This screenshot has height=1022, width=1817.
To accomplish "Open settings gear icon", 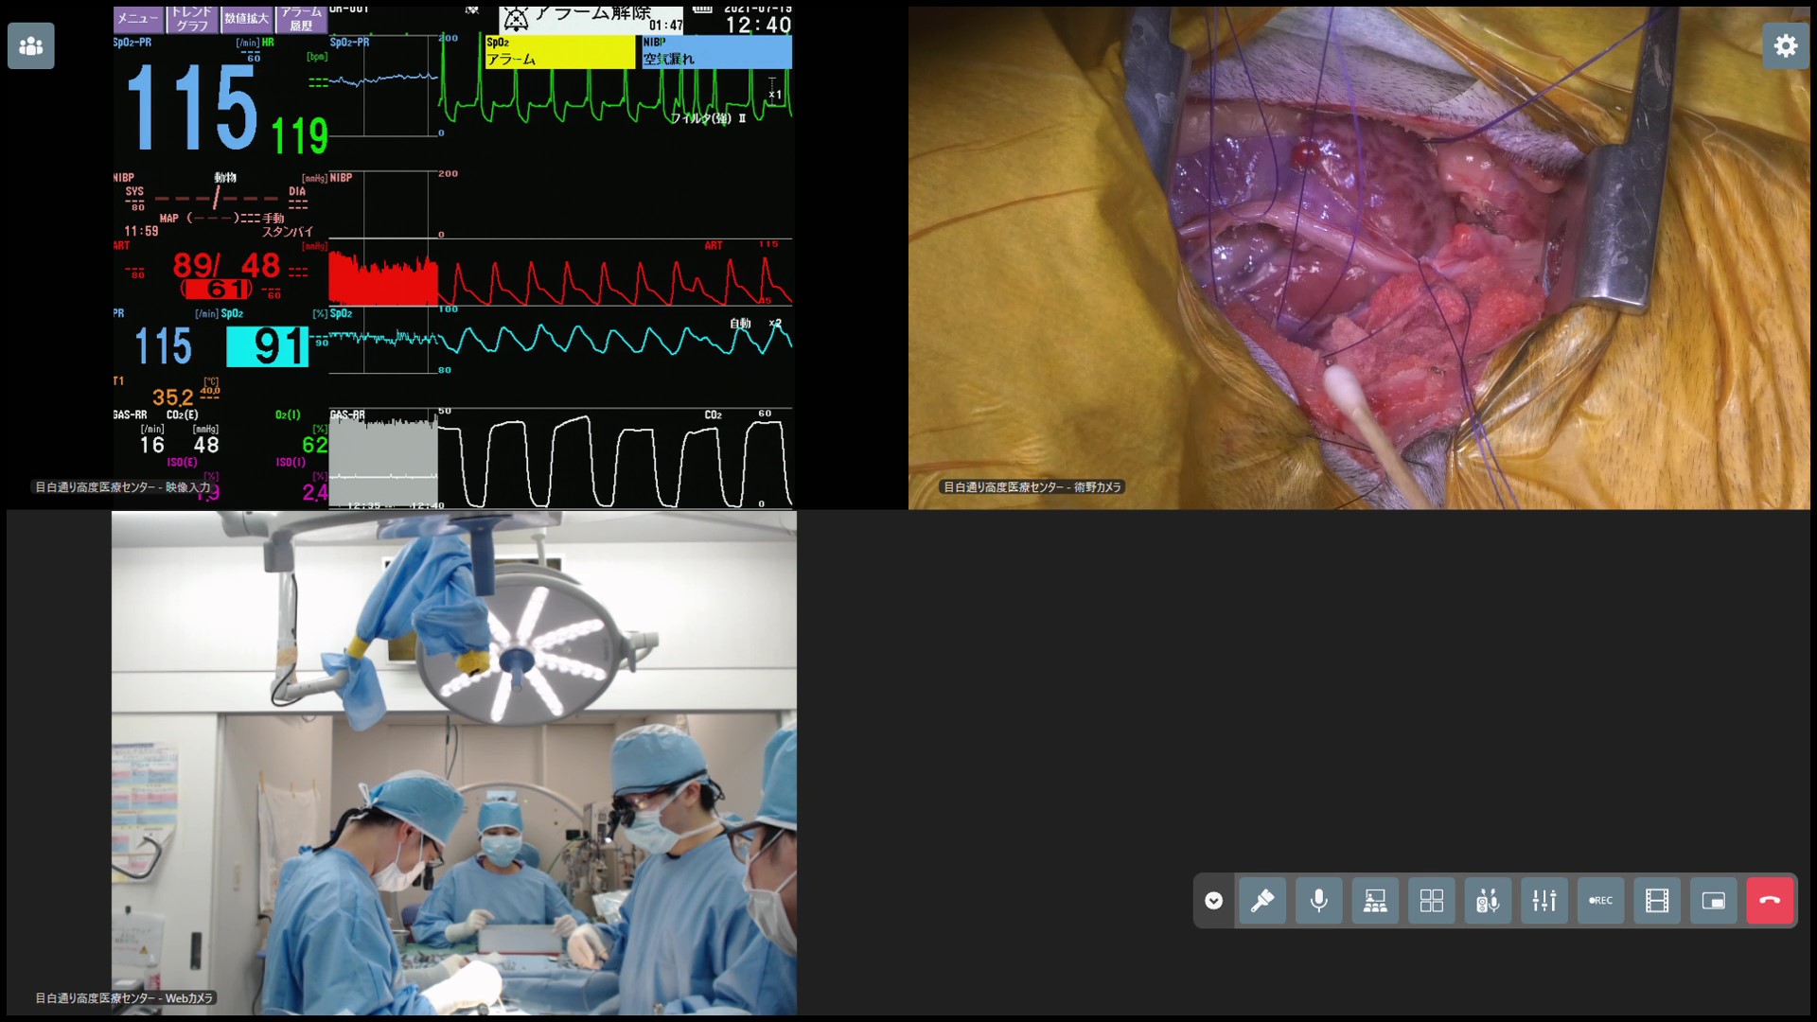I will (1785, 45).
